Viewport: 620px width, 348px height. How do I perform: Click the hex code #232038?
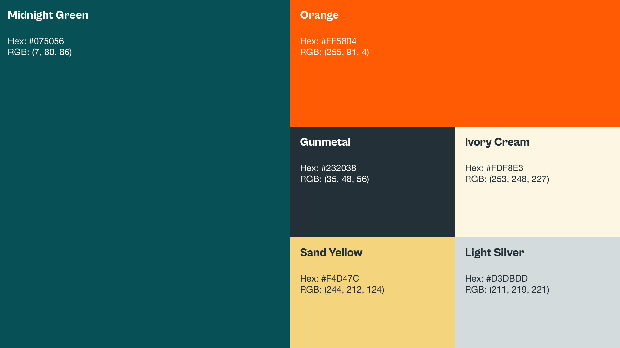click(x=338, y=168)
